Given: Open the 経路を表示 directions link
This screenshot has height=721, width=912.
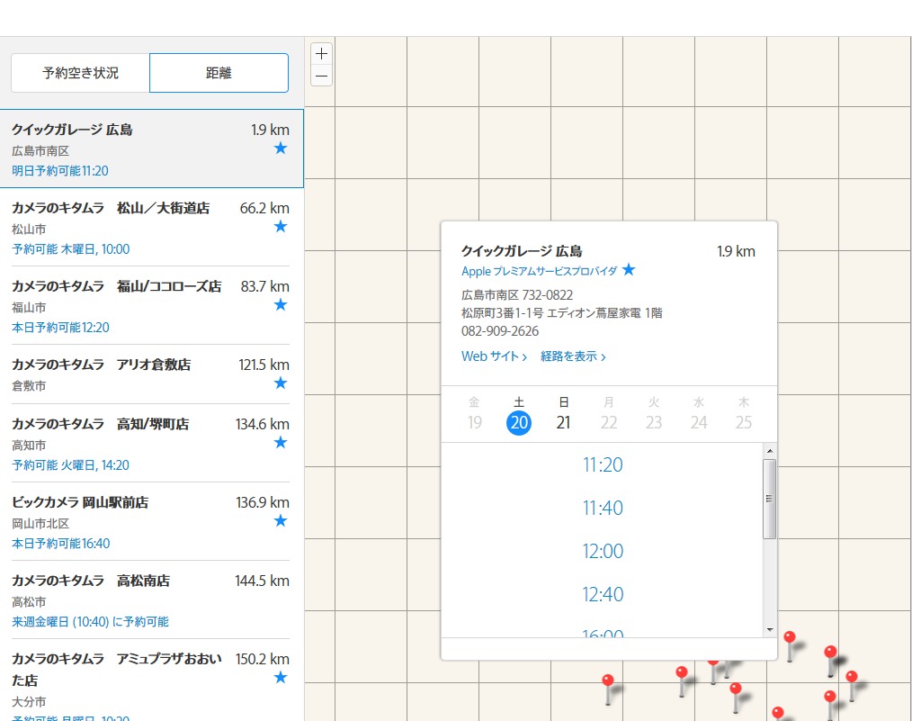Looking at the screenshot, I should tap(573, 356).
